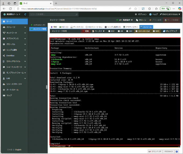Viewport: 183px width, 154px height.
Task: Click the 切断 disconnect button
Action: [86, 31]
